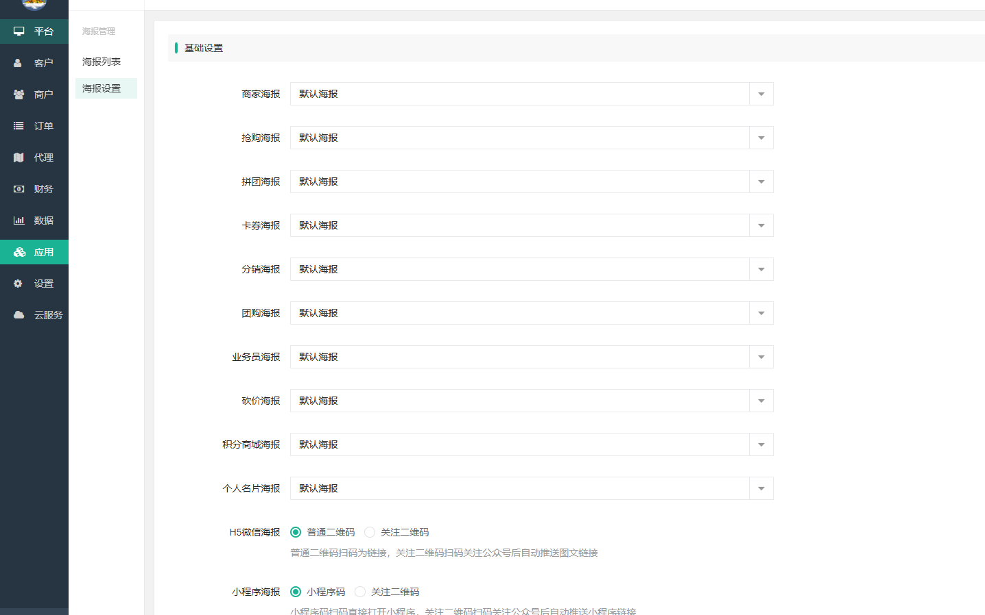
Task: Click the list icon beside 订单
Action: pyautogui.click(x=19, y=126)
